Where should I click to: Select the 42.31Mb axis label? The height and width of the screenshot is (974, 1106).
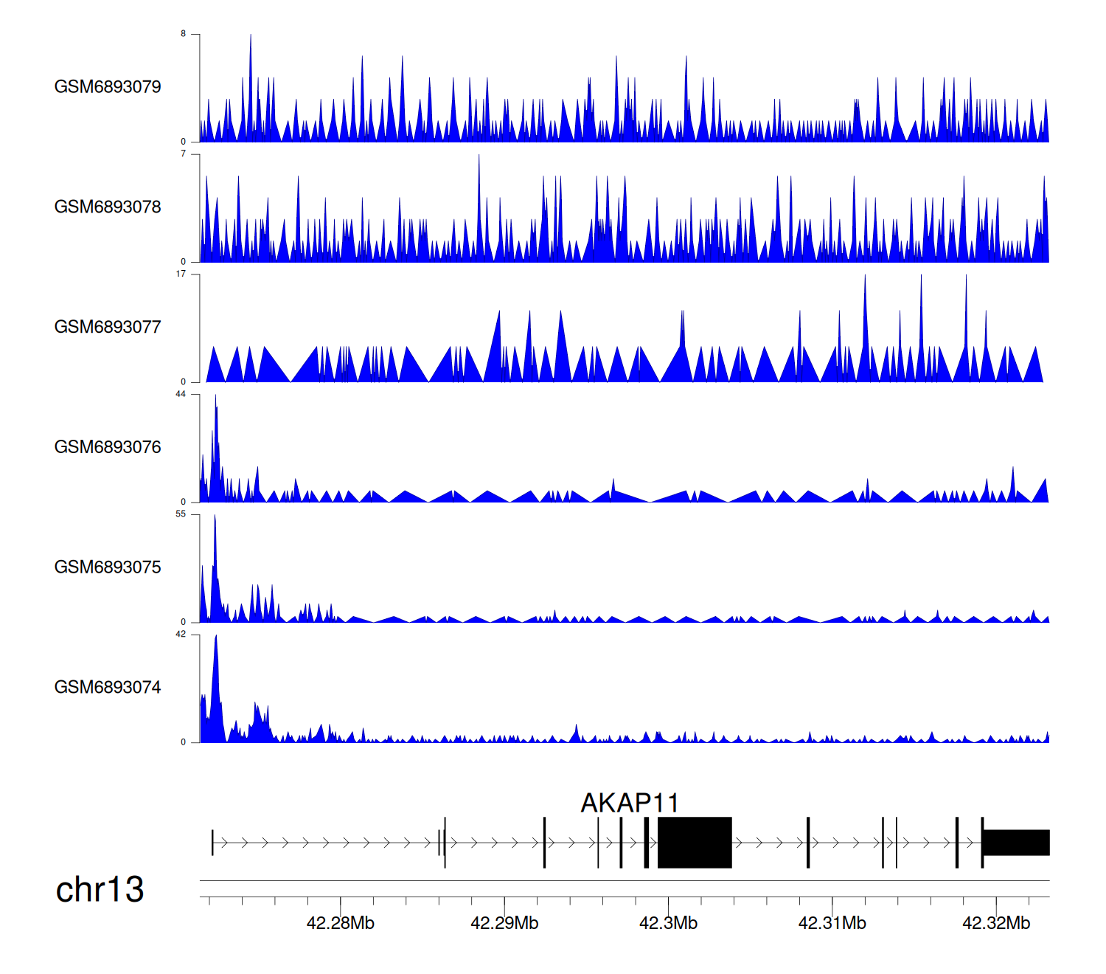coord(832,923)
